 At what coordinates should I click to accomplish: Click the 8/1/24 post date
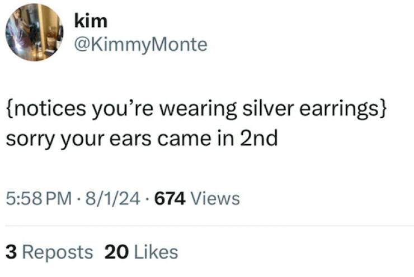click(x=113, y=198)
